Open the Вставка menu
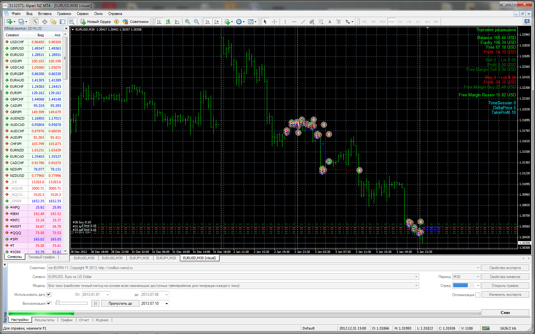535x334 pixels. pos(45,14)
